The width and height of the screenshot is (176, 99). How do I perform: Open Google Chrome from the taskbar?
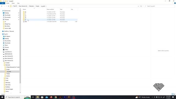(56, 97)
